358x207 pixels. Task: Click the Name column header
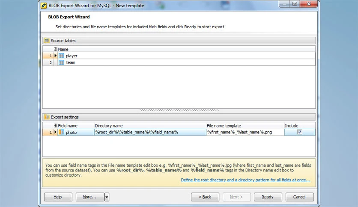186,49
